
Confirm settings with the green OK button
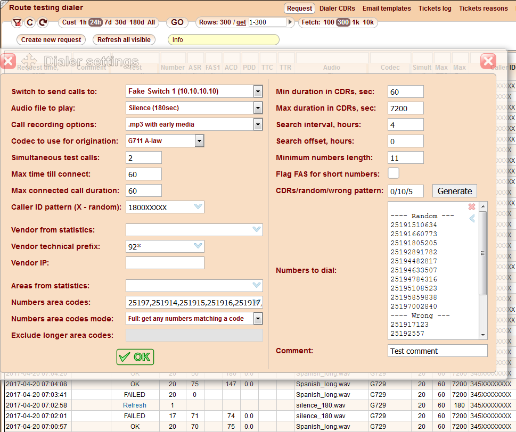click(135, 357)
